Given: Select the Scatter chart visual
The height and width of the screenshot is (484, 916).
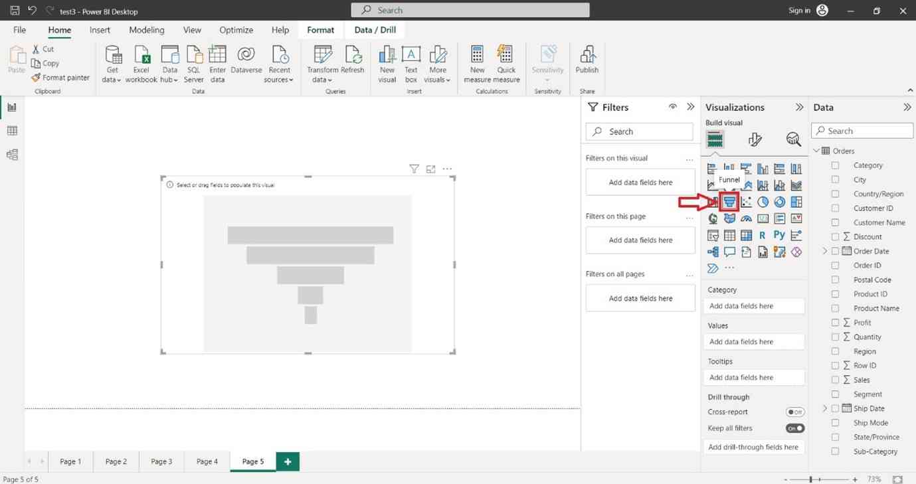Looking at the screenshot, I should click(x=746, y=202).
